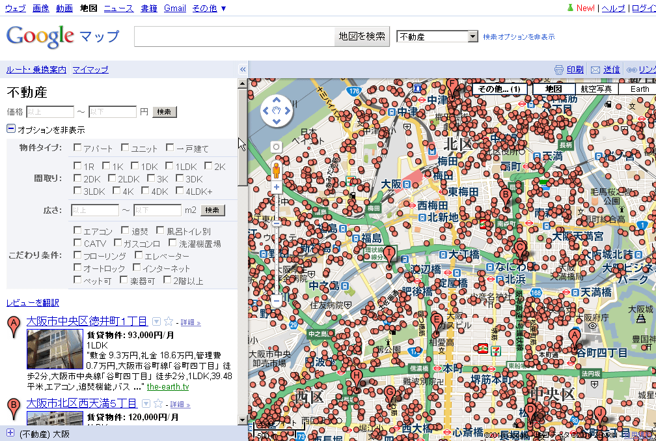
Task: Star the 徳井町1丁目 listing
Action: pos(169,321)
